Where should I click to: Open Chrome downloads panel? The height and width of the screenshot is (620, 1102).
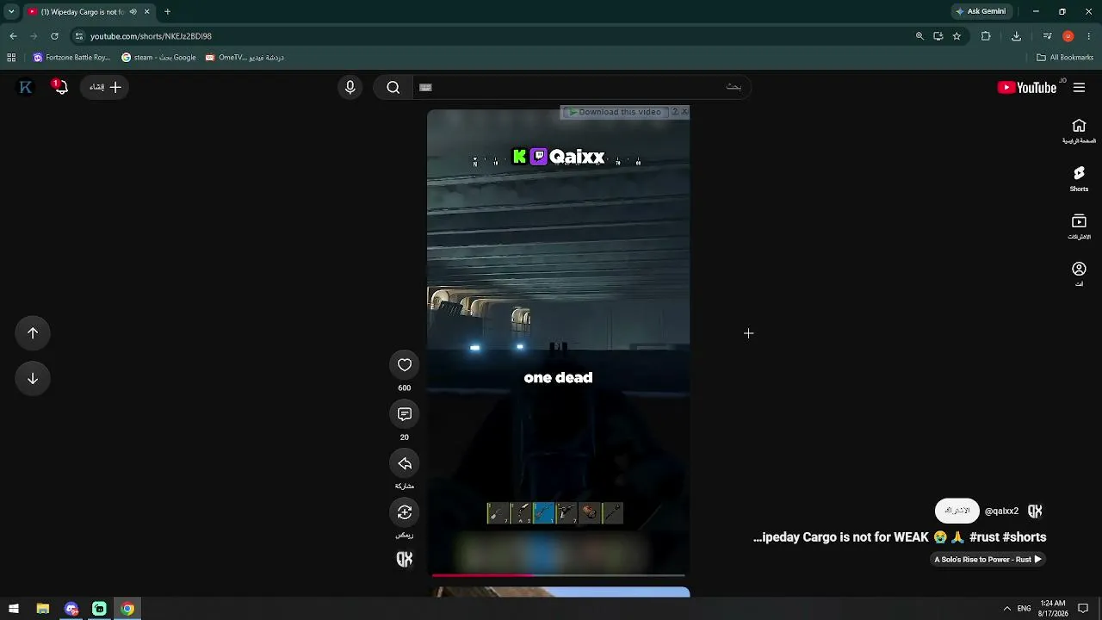click(1016, 36)
